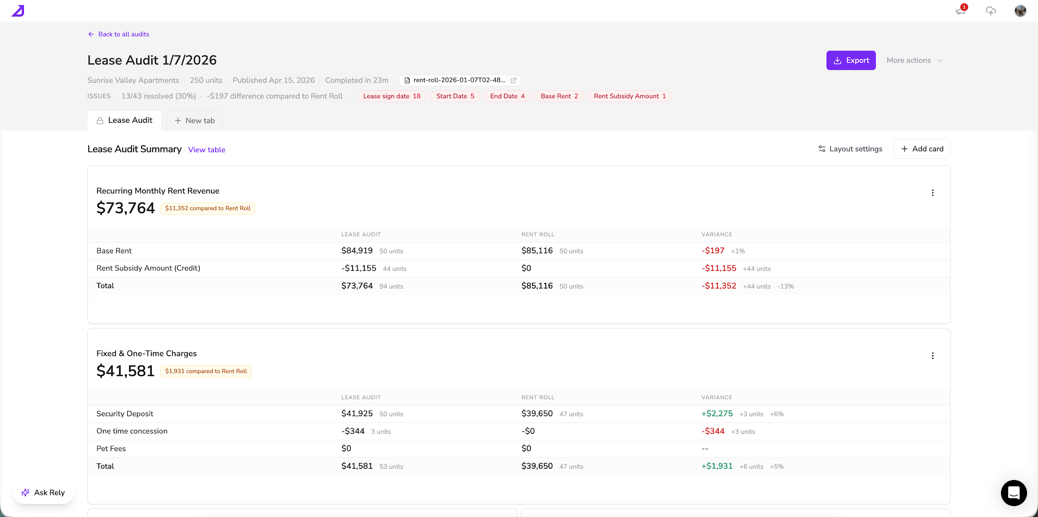Click the Layout settings sliders icon
The image size is (1038, 517).
(x=822, y=149)
